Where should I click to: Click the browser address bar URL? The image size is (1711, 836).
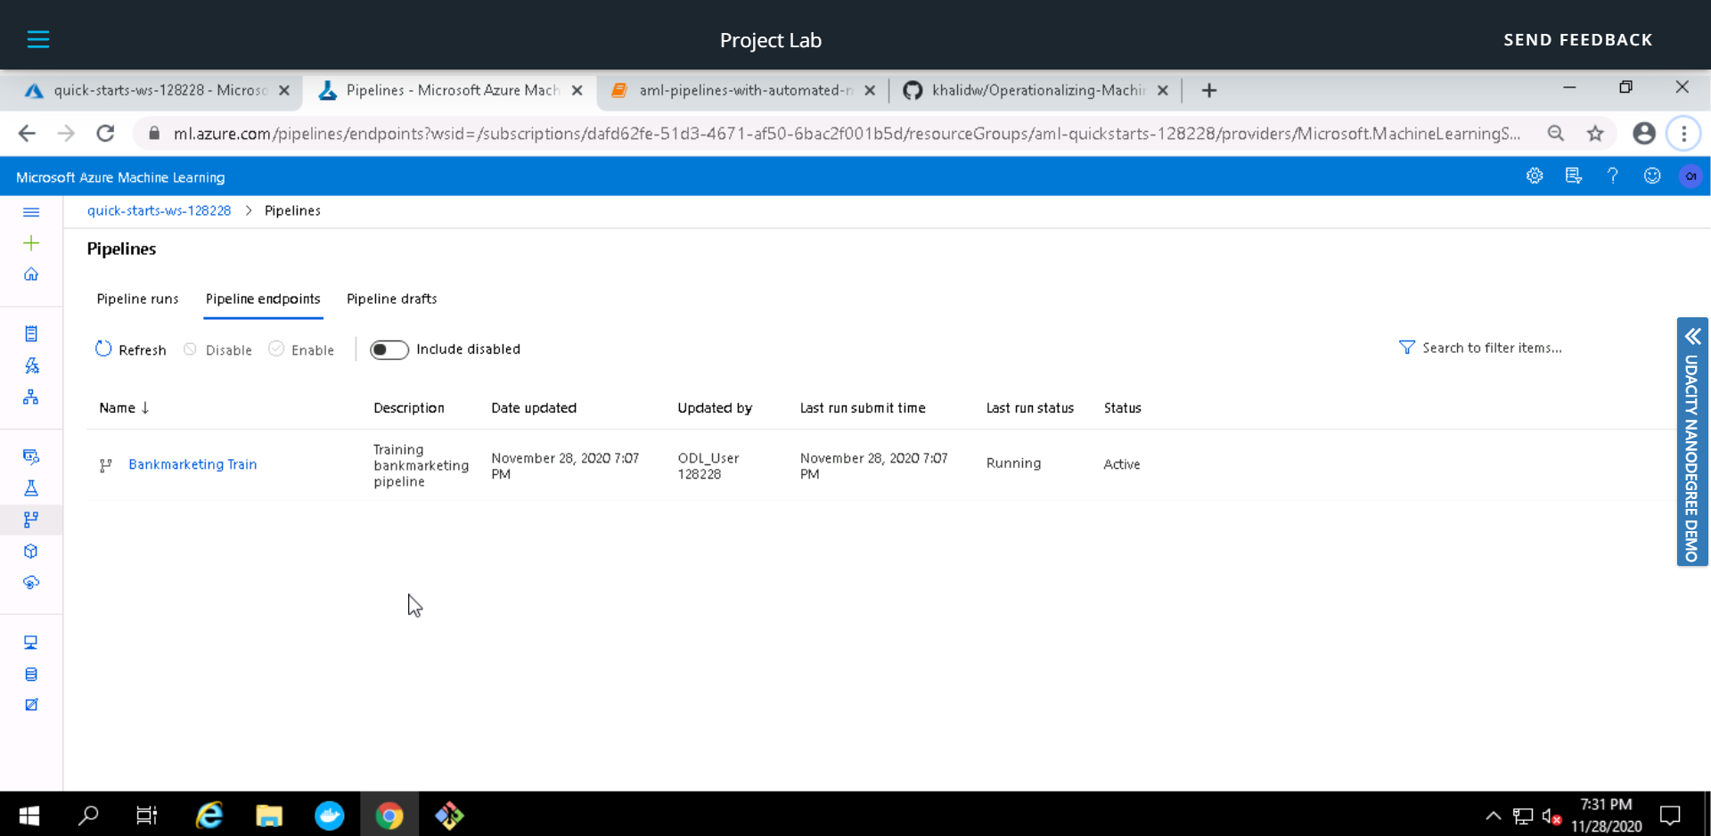847,134
